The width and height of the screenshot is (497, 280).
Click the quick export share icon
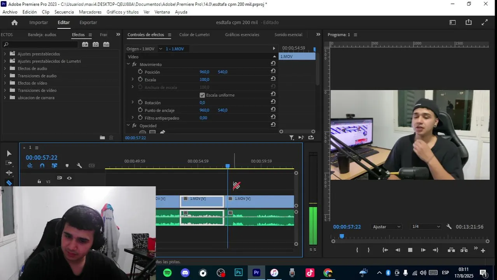[469, 23]
